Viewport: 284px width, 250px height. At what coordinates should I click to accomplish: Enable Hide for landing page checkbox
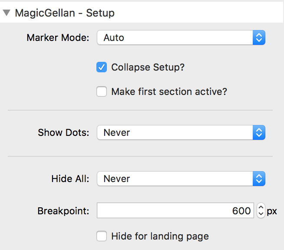[x=102, y=236]
